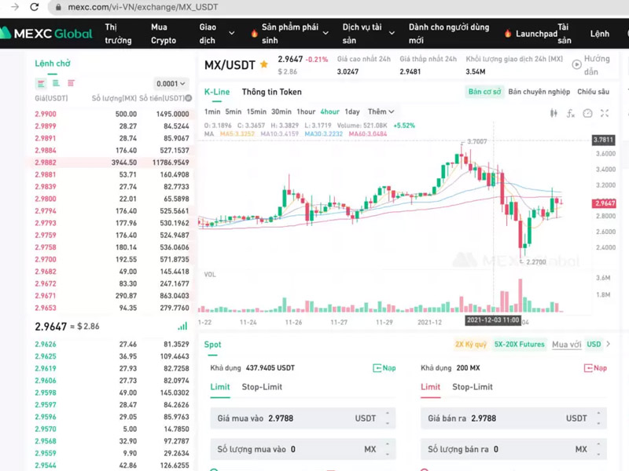Select the 15min timeframe
Image resolution: width=629 pixels, height=471 pixels.
(256, 111)
